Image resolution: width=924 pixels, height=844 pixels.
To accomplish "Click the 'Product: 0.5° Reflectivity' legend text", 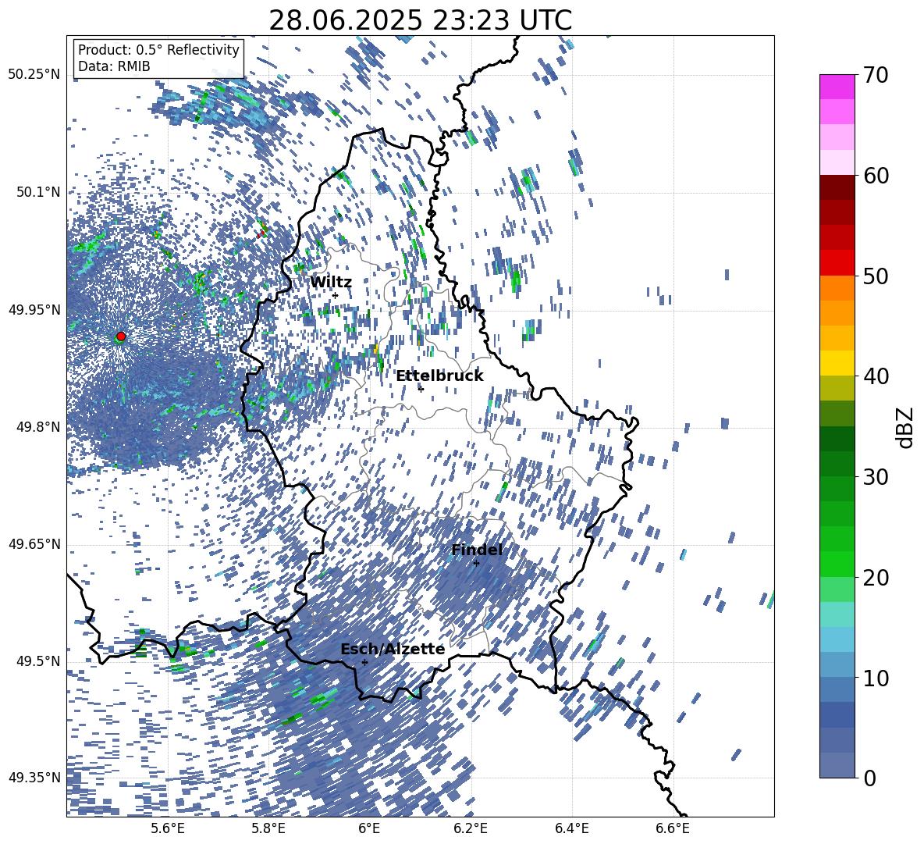I will tap(158, 50).
